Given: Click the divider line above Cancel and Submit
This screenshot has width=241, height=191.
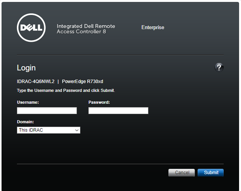Looking at the screenshot, I should 120,164.
